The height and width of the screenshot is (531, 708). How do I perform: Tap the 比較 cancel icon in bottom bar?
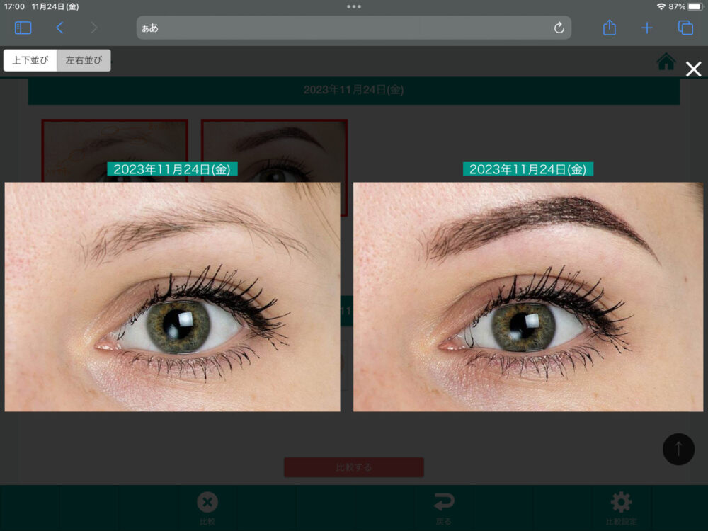207,503
